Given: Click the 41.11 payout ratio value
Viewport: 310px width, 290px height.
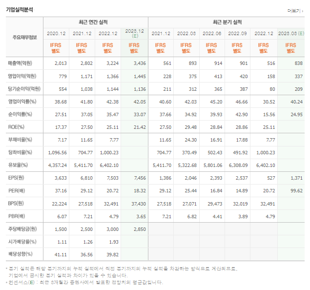Looking at the screenshot, I should point(61,255).
